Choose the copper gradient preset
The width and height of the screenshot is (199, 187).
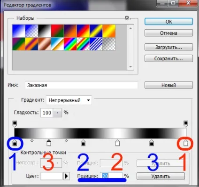(x=45, y=44)
